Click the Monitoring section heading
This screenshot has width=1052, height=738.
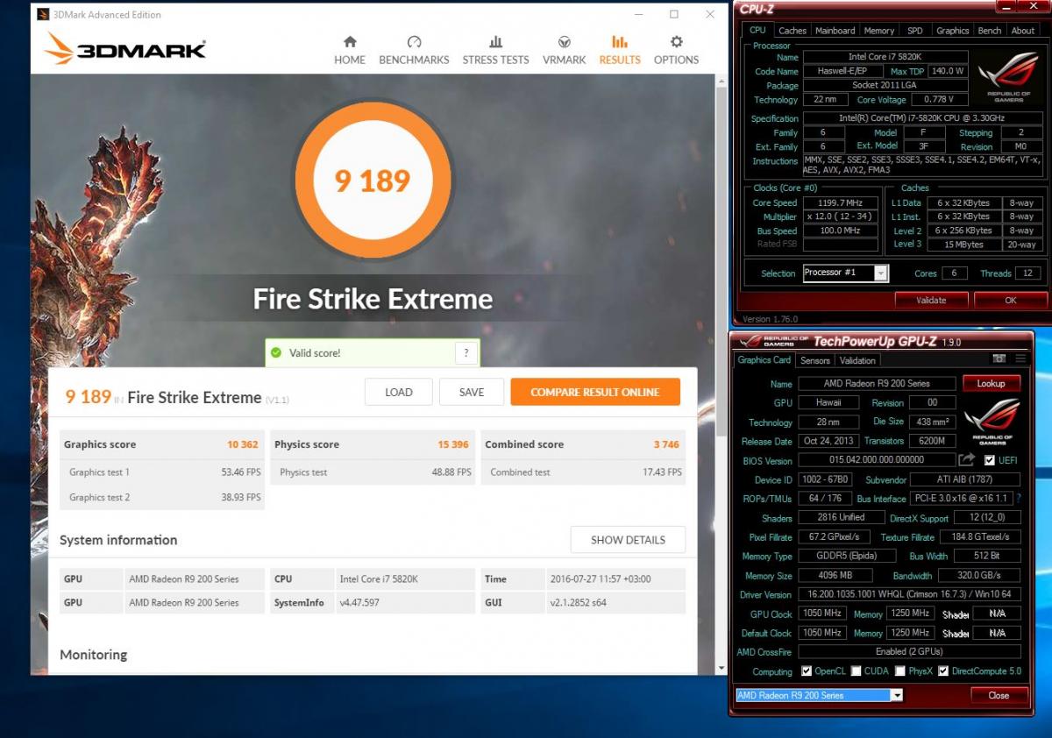pos(93,655)
